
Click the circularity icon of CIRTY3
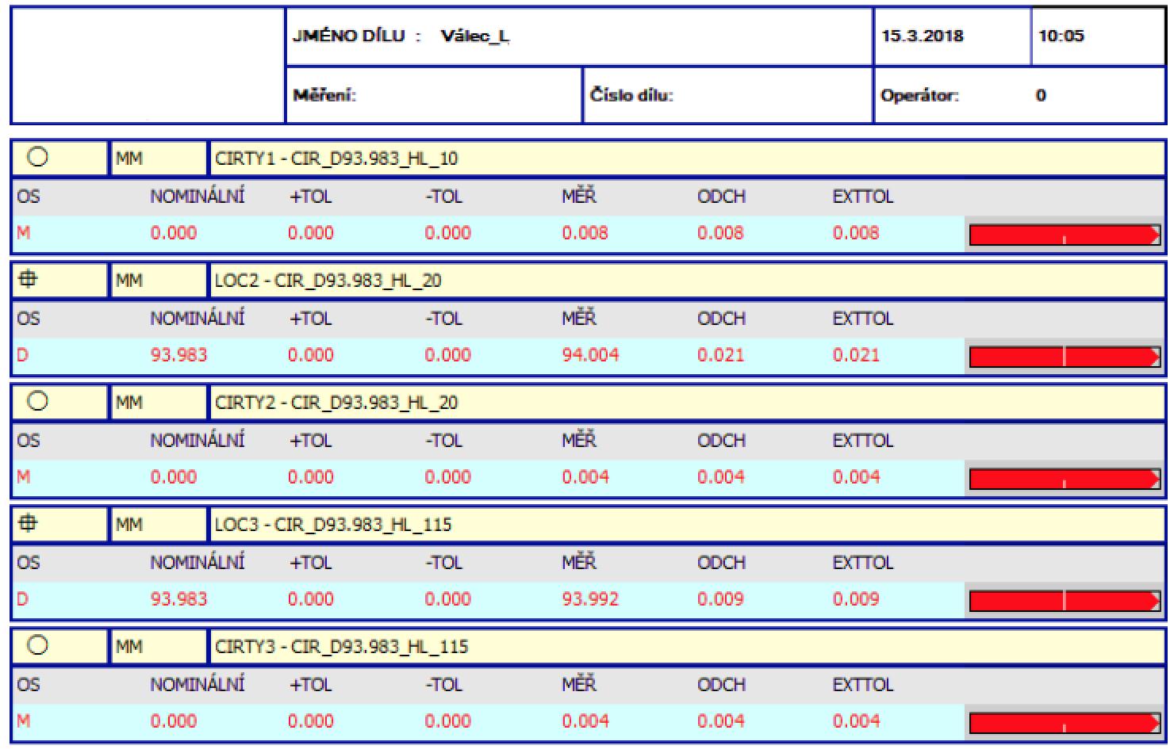pyautogui.click(x=37, y=645)
